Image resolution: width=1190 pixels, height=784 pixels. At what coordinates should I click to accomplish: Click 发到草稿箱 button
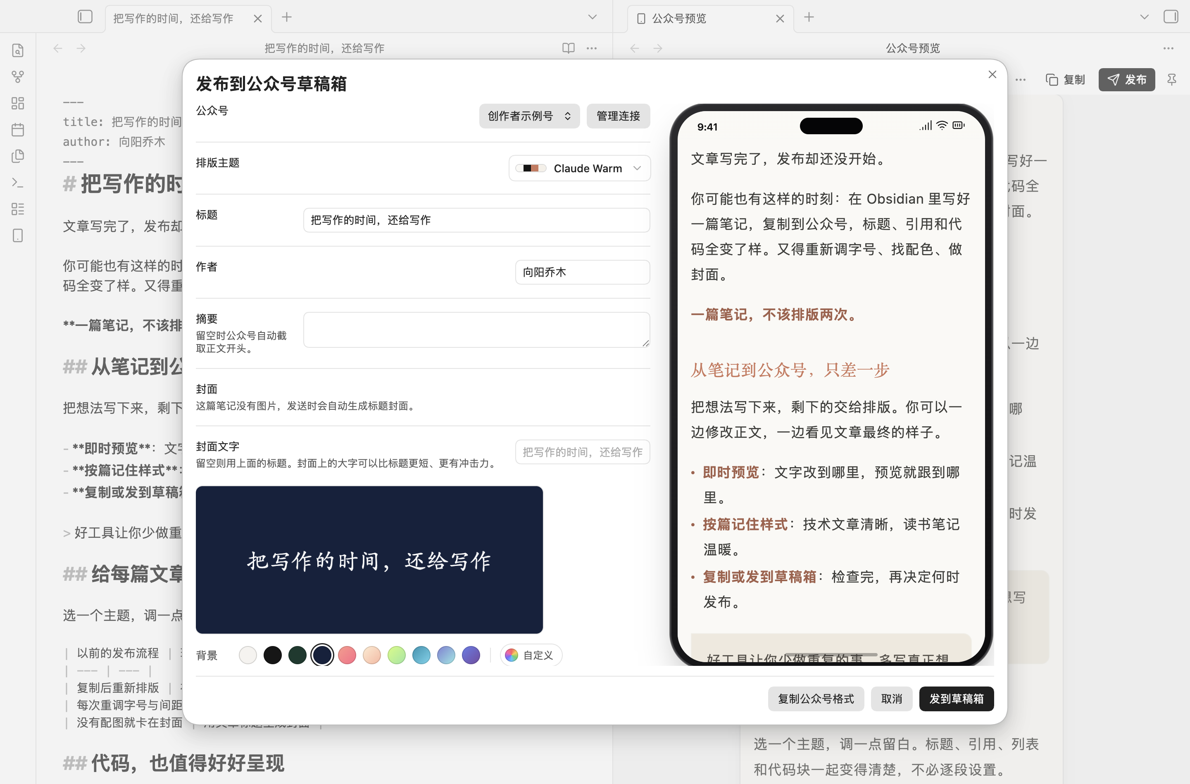point(956,698)
